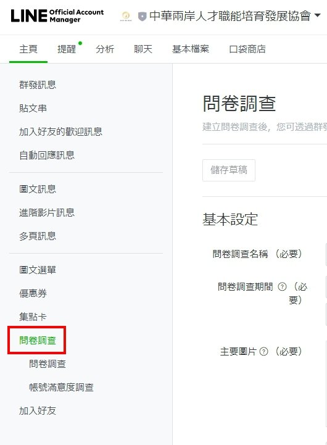Expand the account name dropdown arrow
Image resolution: width=327 pixels, height=445 pixels.
coord(318,15)
